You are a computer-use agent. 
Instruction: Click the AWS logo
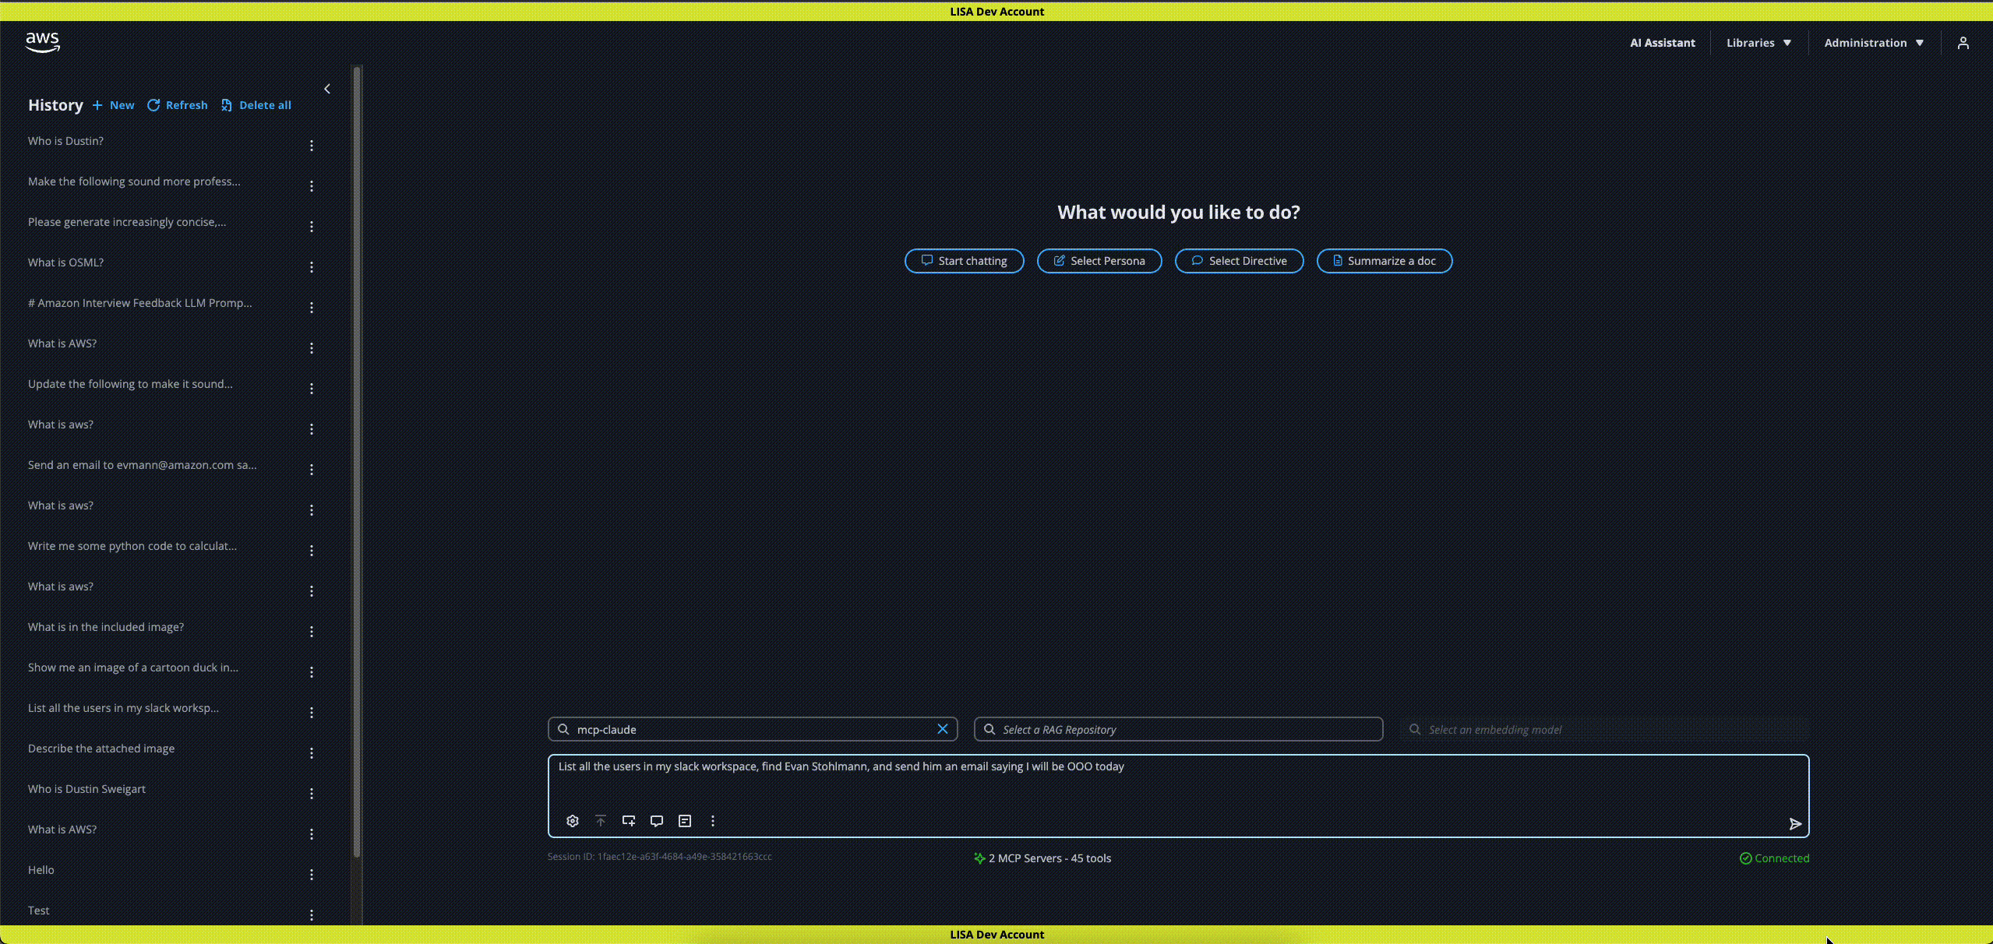point(42,42)
